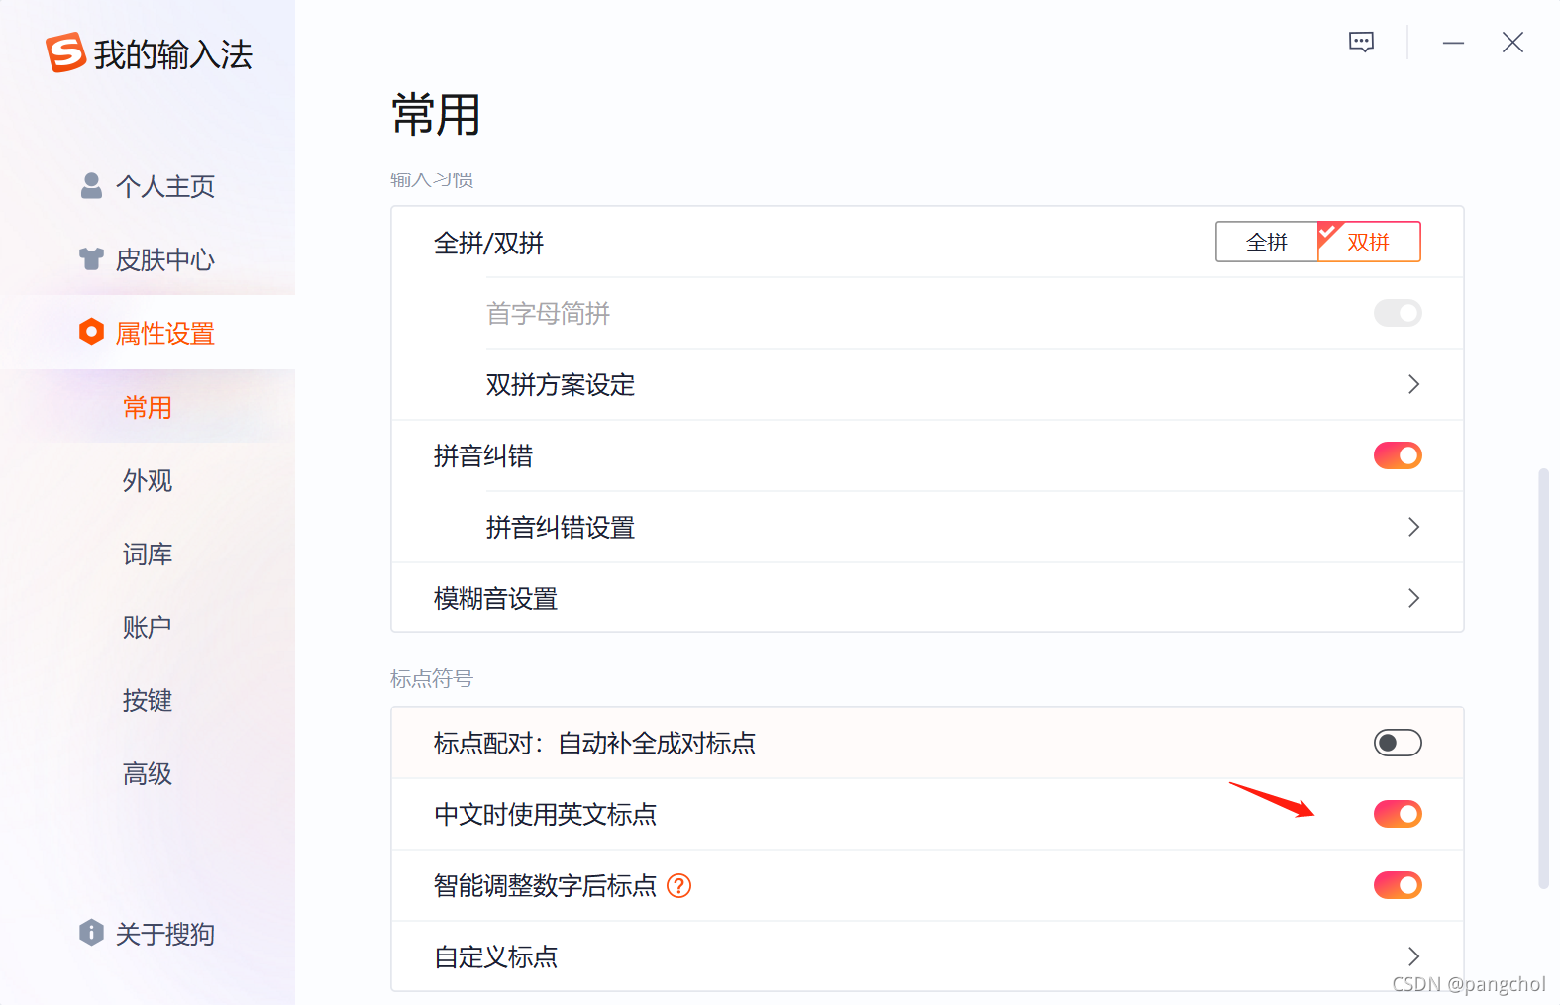The image size is (1560, 1005).
Task: Click the person icon beside 个人主页
Action: point(91,186)
